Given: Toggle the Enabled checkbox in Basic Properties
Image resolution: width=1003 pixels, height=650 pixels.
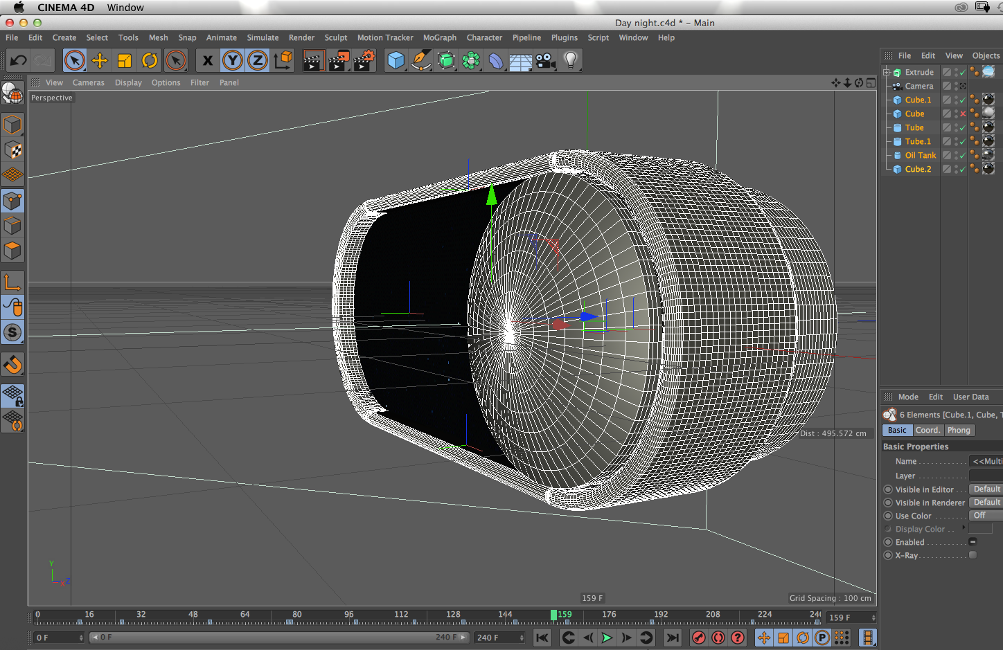Looking at the screenshot, I should (x=973, y=542).
